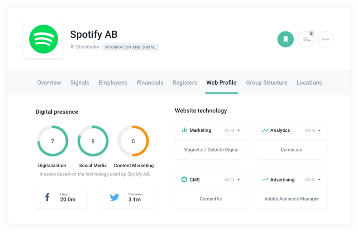
Task: Expand the Marketing All (4) dropdown
Action: point(233,130)
